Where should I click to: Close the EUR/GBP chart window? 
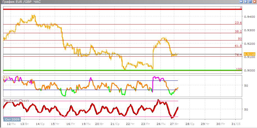tap(254, 2)
